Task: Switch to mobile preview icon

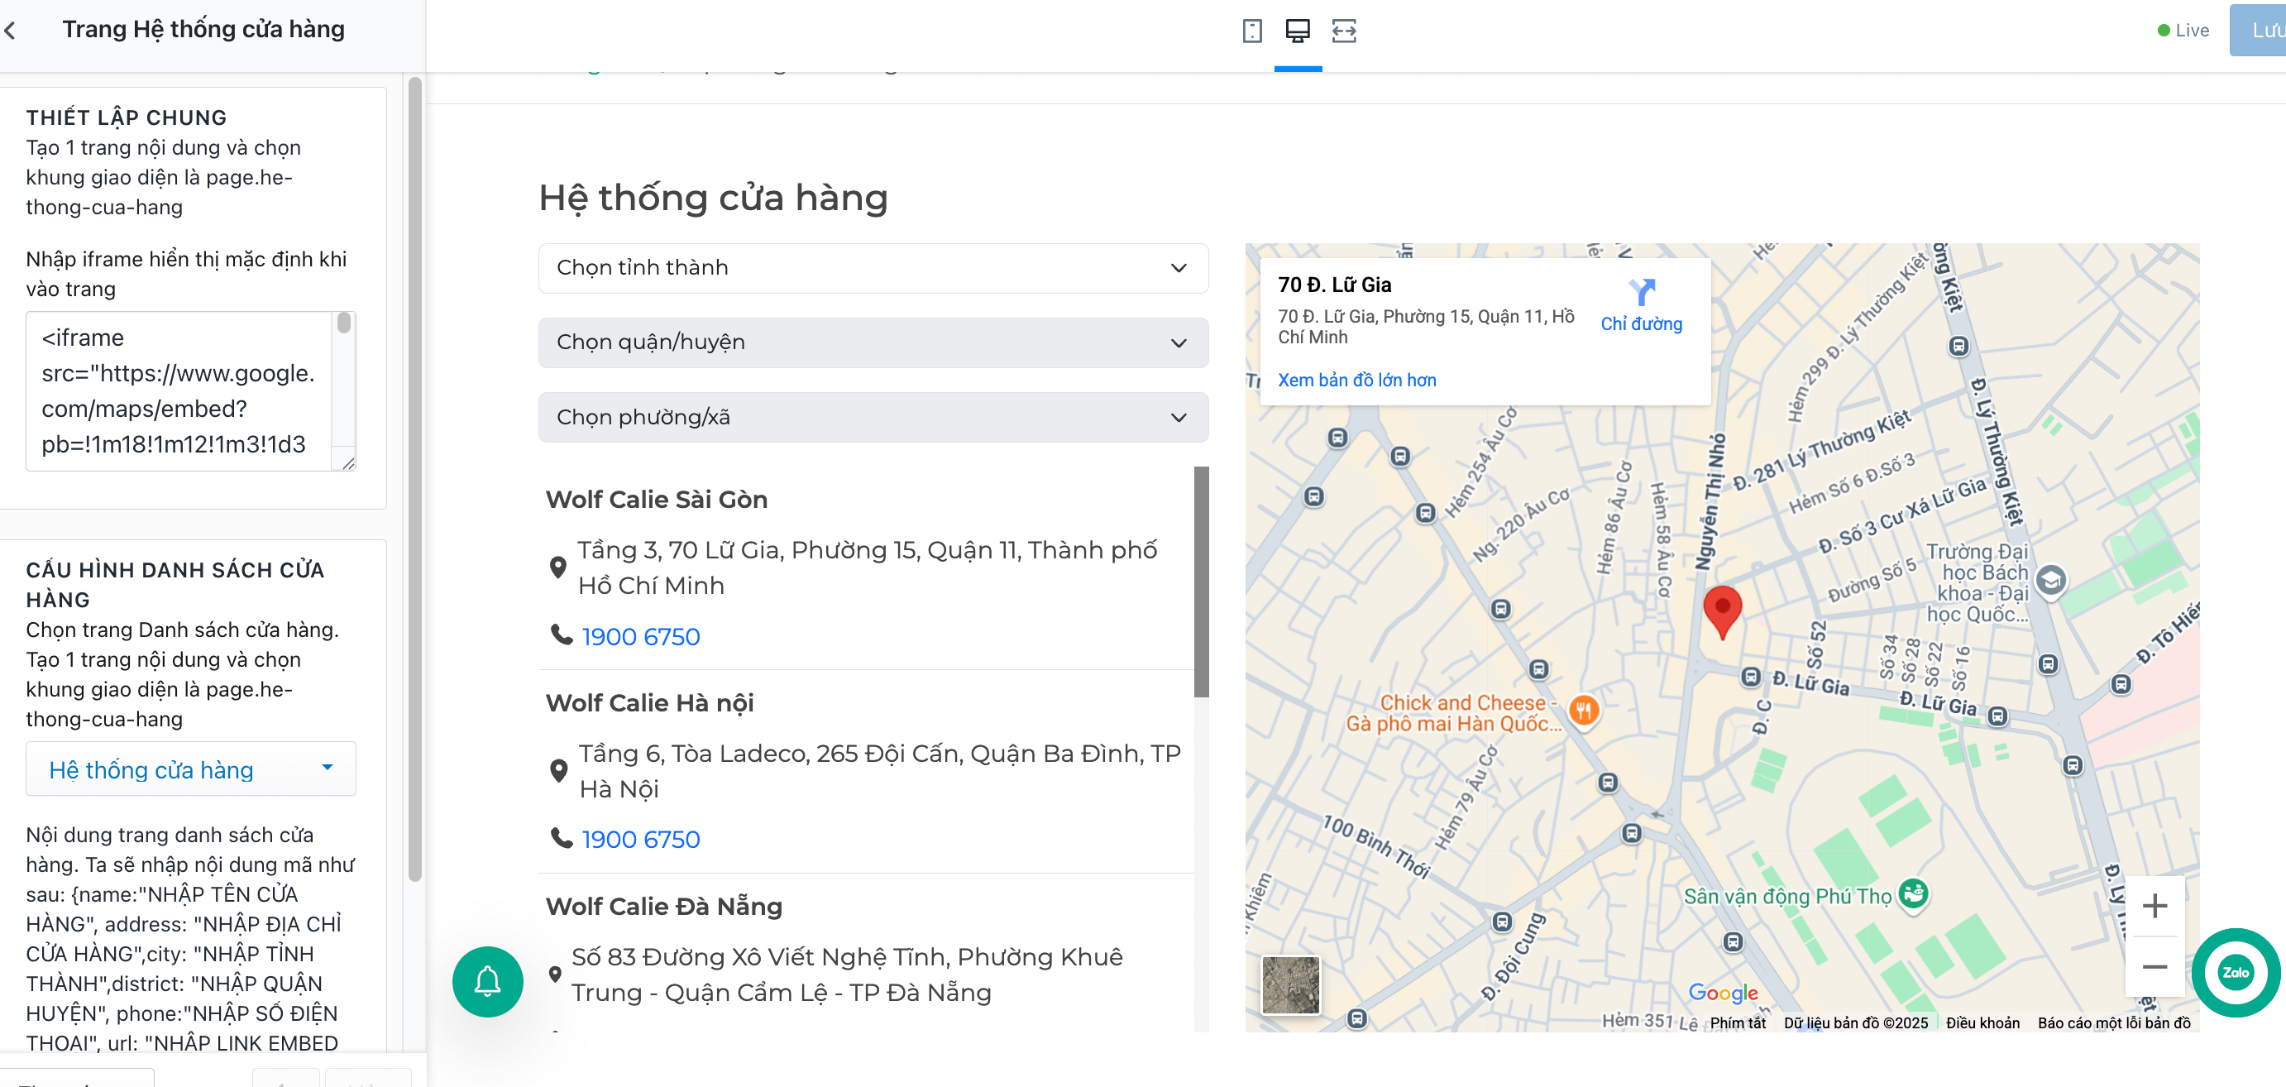Action: pos(1251,31)
